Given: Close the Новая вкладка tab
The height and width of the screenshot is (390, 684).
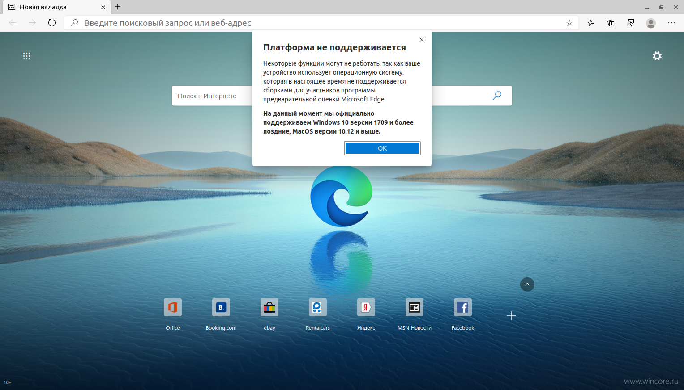Looking at the screenshot, I should tap(103, 7).
